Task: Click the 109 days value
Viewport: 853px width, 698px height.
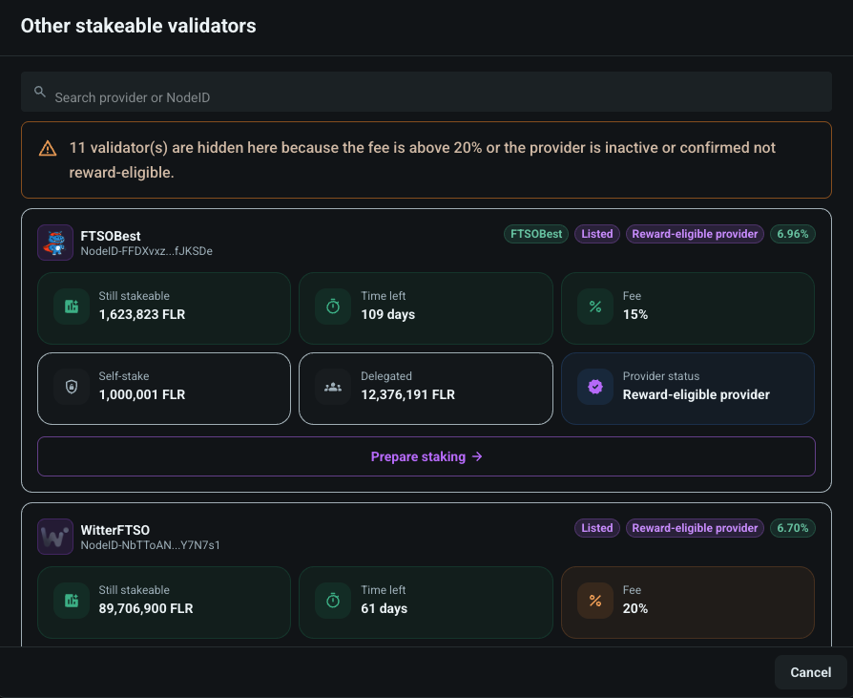Action: click(x=388, y=314)
